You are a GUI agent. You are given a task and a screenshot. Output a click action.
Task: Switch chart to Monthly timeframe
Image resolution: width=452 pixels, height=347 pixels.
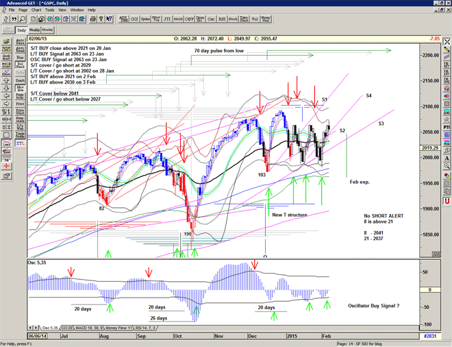47,30
